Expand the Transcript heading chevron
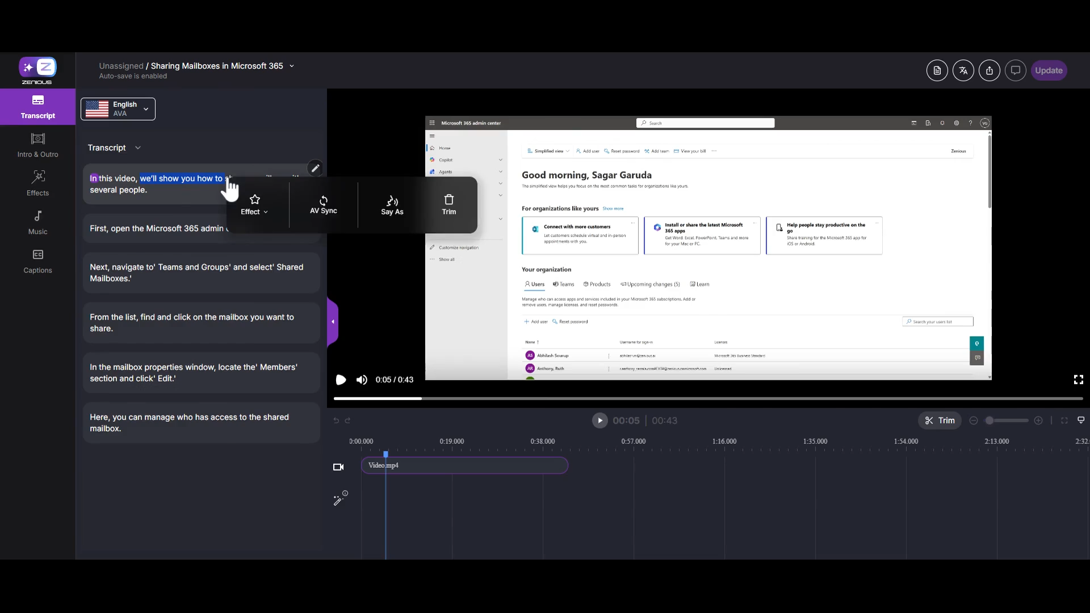Viewport: 1090px width, 613px height. [137, 148]
